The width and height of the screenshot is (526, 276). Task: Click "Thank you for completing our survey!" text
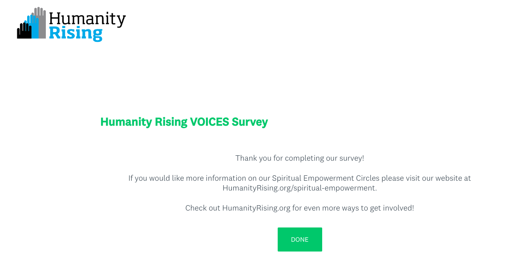(299, 158)
